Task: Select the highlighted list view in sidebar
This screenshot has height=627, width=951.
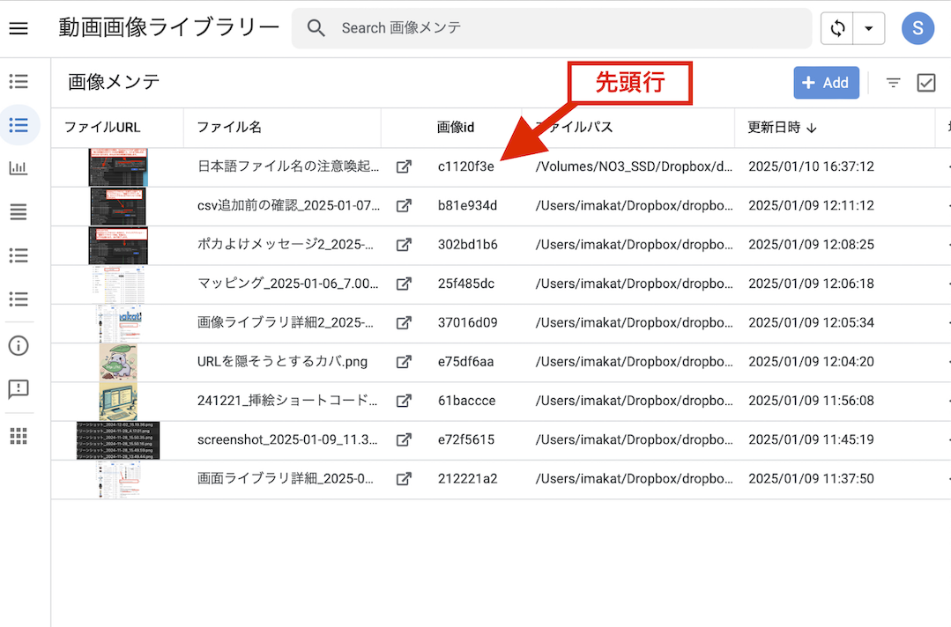Action: [x=19, y=125]
